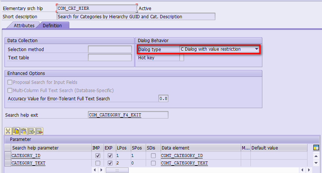Toggle IMP checkbox for CATEGORY_ID
The width and height of the screenshot is (322, 173).
point(98,155)
